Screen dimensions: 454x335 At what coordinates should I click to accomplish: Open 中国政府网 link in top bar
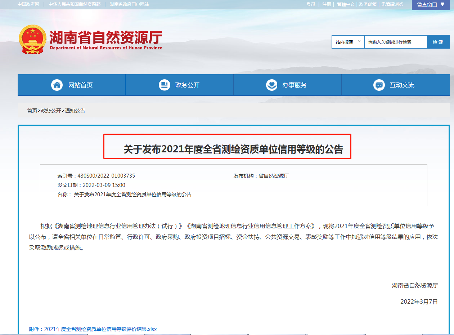click(x=28, y=4)
